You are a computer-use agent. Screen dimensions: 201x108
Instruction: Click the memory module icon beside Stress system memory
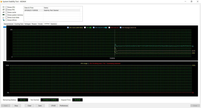click(x=4, y=15)
